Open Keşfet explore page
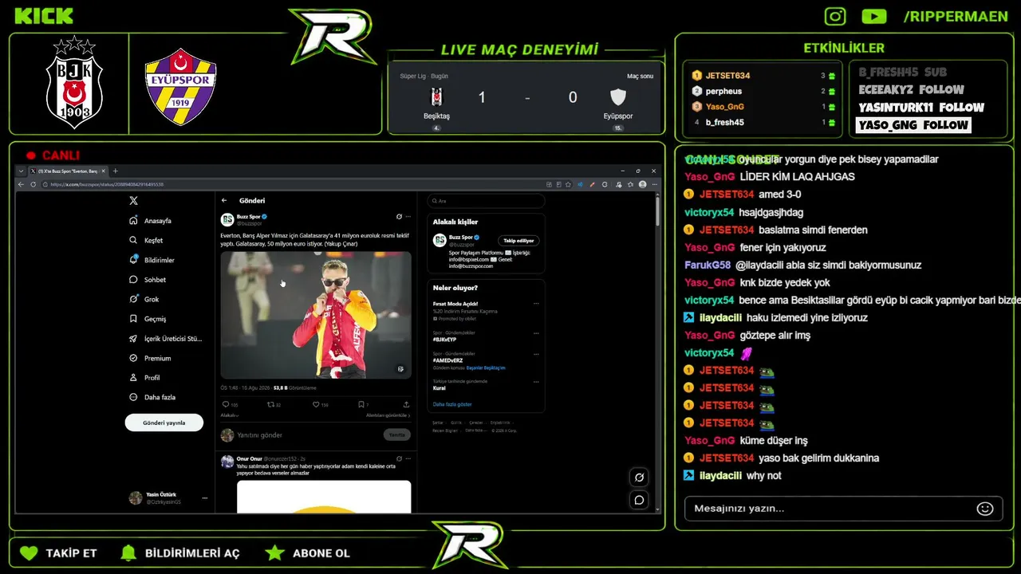This screenshot has height=574, width=1021. [x=146, y=240]
